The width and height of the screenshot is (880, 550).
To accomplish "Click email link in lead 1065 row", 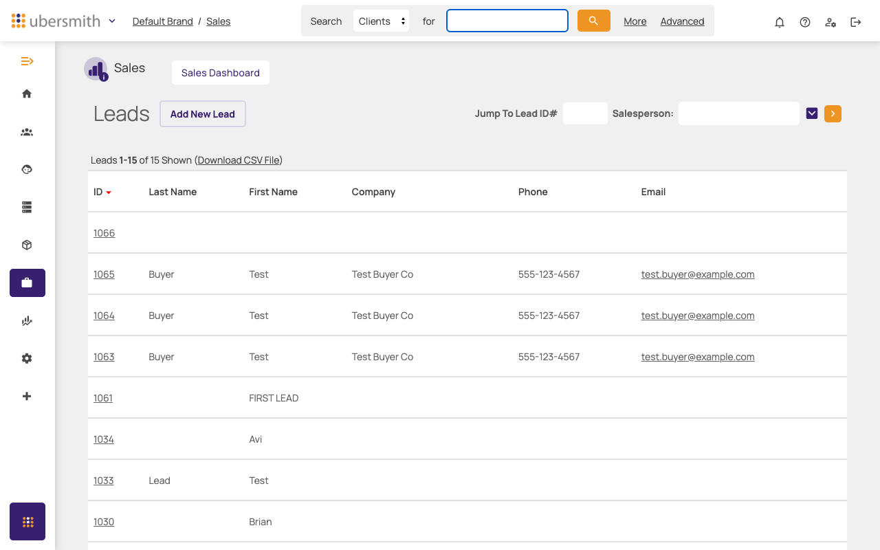I will [698, 274].
